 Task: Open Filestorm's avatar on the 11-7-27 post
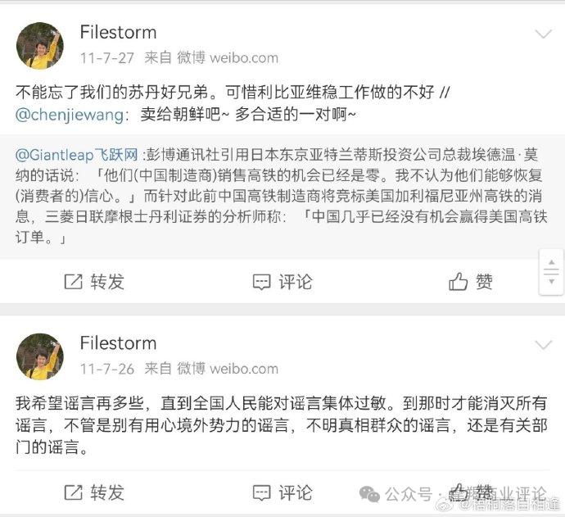40,45
